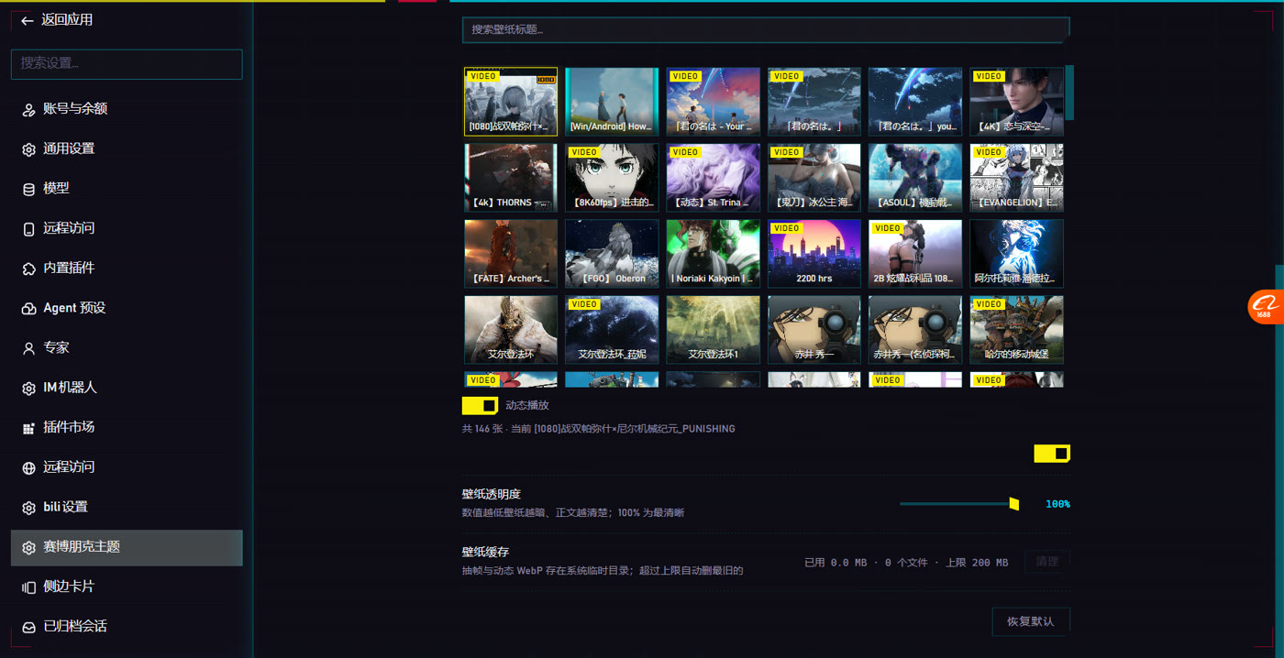The width and height of the screenshot is (1284, 658).
Task: Open 内置插件 via its puzzle icon
Action: pyautogui.click(x=28, y=269)
